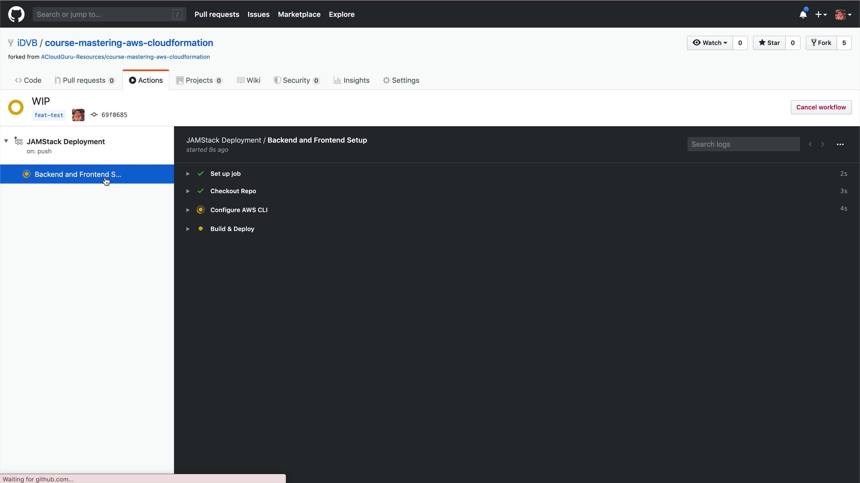This screenshot has height=483, width=860.
Task: Open commit 69f0685 link
Action: coord(114,115)
